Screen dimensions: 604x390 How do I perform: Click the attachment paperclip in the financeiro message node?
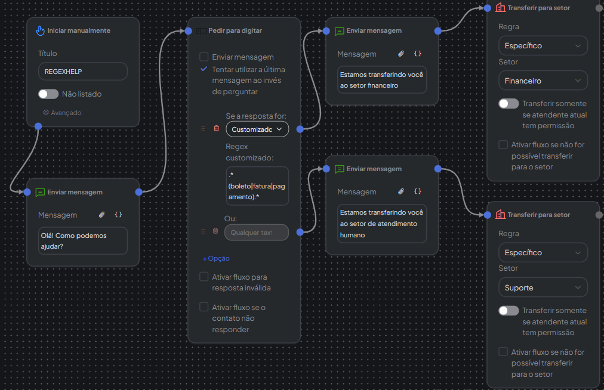click(402, 54)
